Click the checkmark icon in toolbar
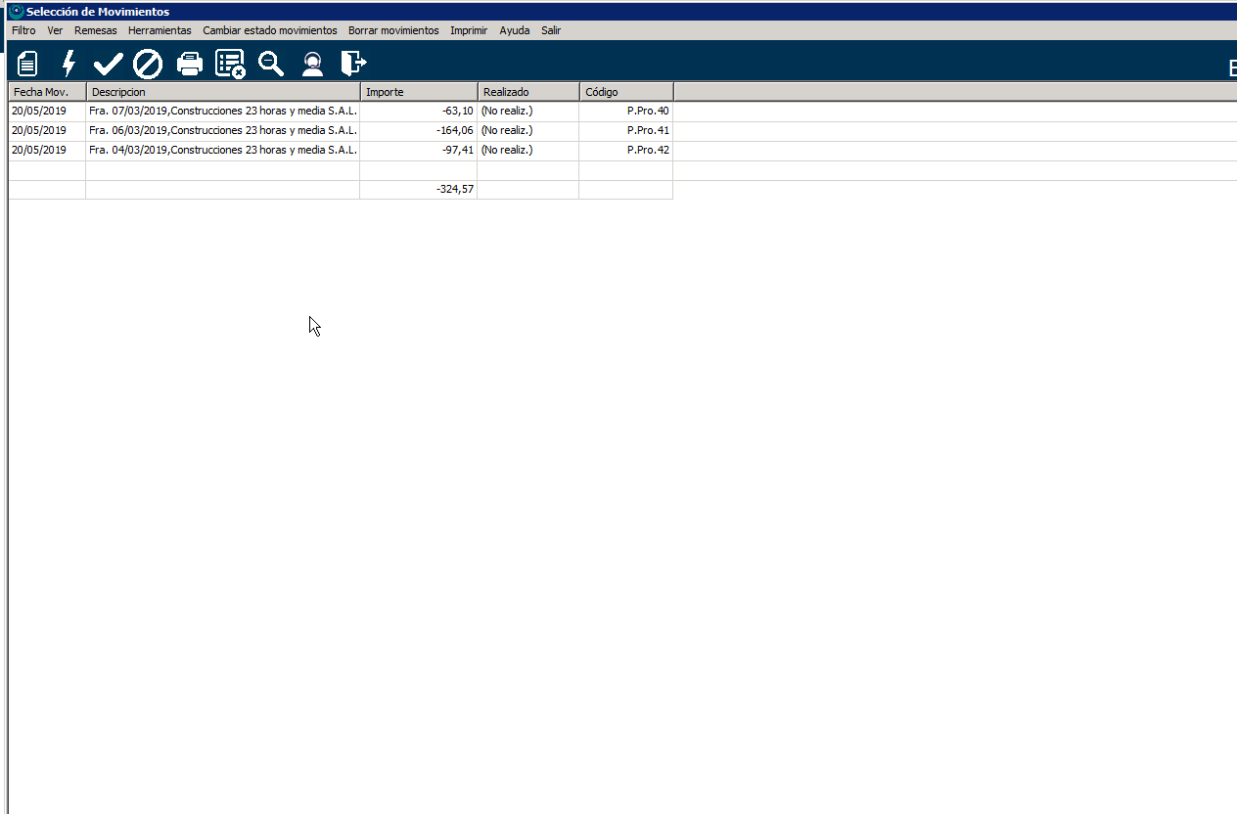 pos(108,65)
